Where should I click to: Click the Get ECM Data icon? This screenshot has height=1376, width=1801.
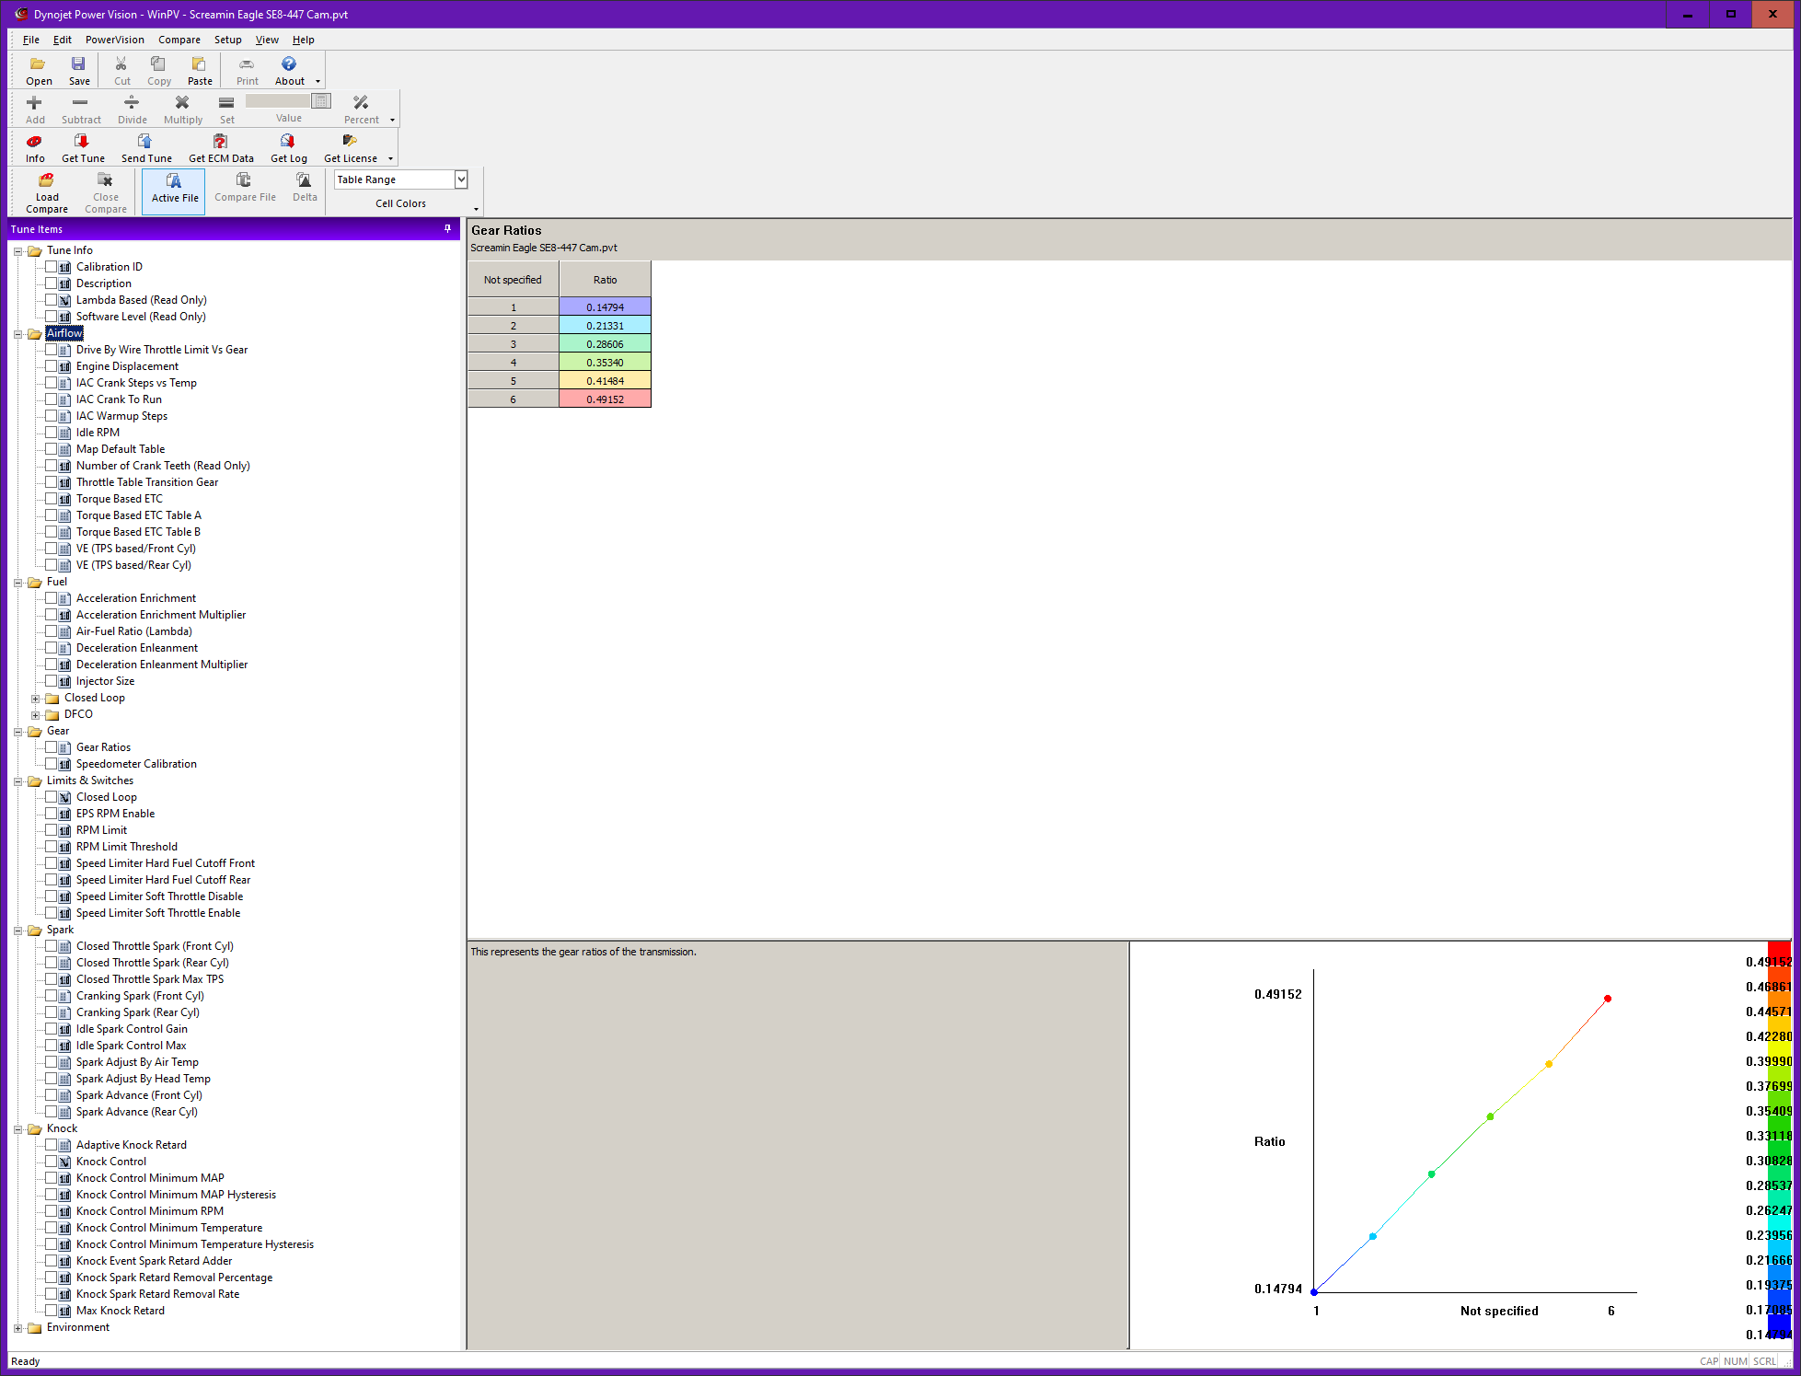(x=220, y=142)
